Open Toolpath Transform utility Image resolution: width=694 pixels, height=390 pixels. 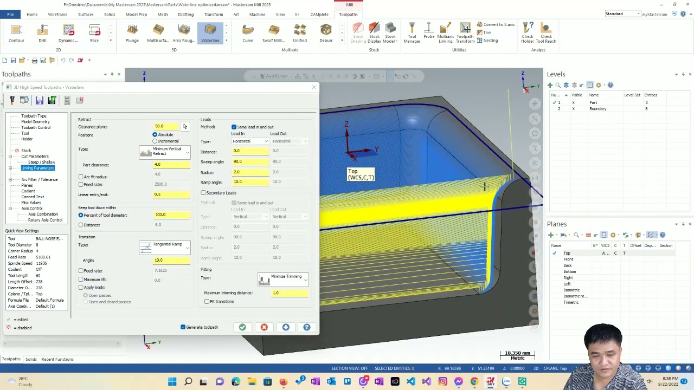click(465, 33)
